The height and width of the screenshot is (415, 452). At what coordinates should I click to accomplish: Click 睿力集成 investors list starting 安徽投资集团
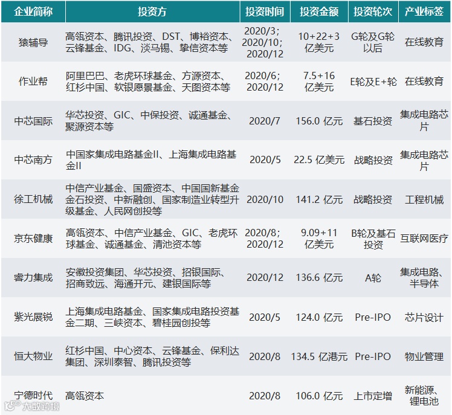pos(144,277)
